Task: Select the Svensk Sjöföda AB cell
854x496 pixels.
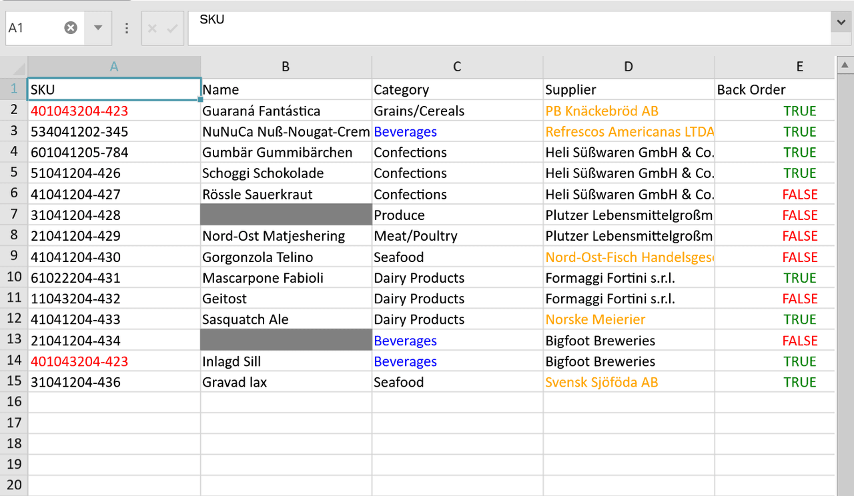Action: click(628, 382)
